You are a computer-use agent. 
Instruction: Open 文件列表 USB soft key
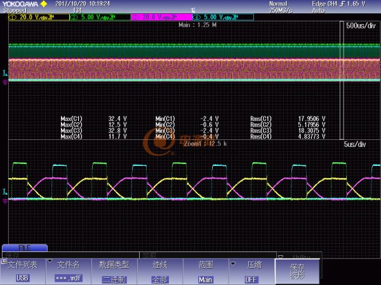23,272
